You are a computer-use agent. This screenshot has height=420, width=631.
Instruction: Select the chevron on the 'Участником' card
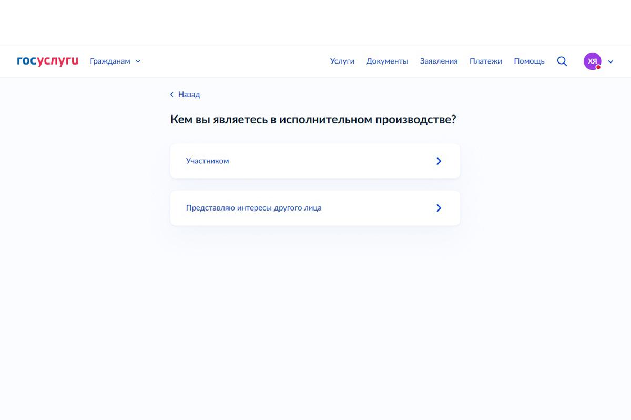(439, 161)
